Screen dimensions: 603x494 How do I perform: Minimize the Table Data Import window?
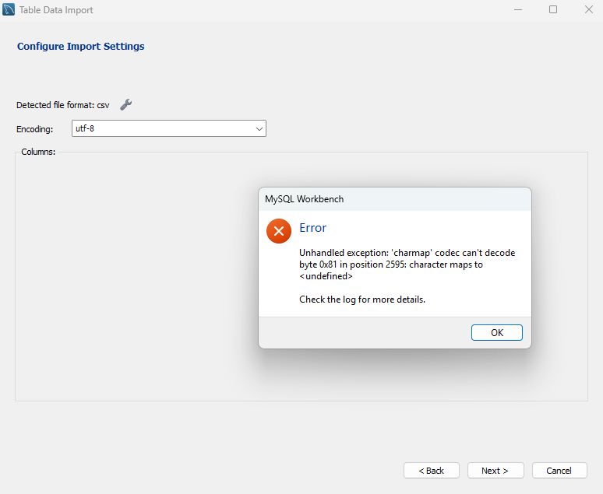[518, 9]
